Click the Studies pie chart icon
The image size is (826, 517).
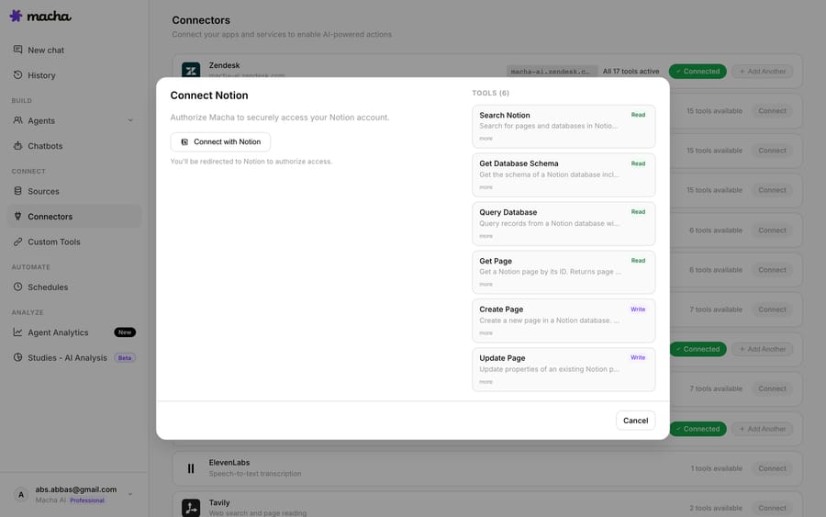(18, 357)
